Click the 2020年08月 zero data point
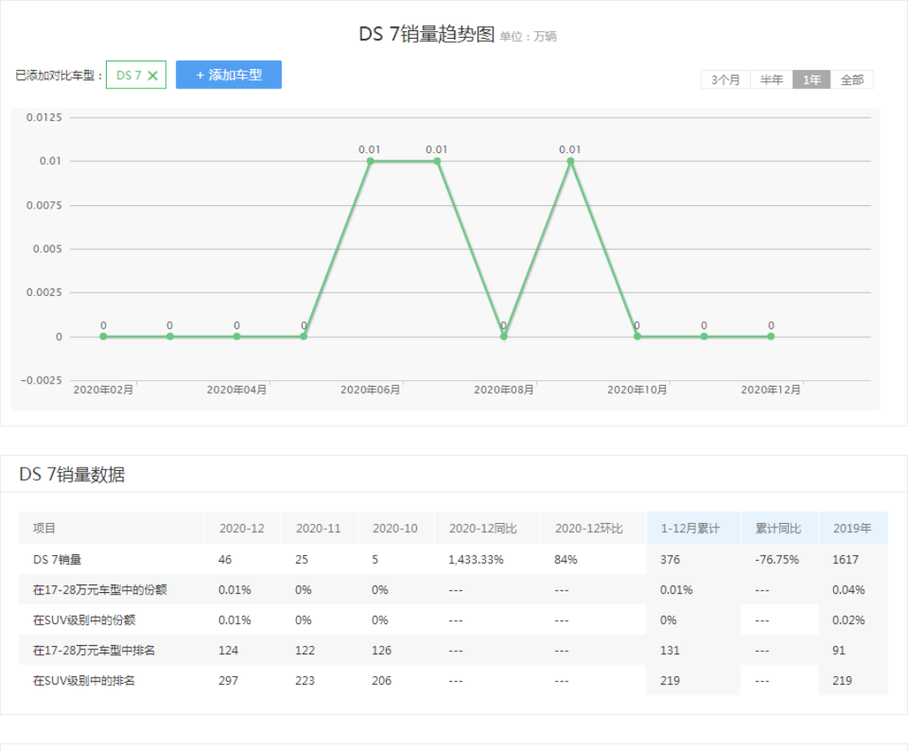 point(504,336)
